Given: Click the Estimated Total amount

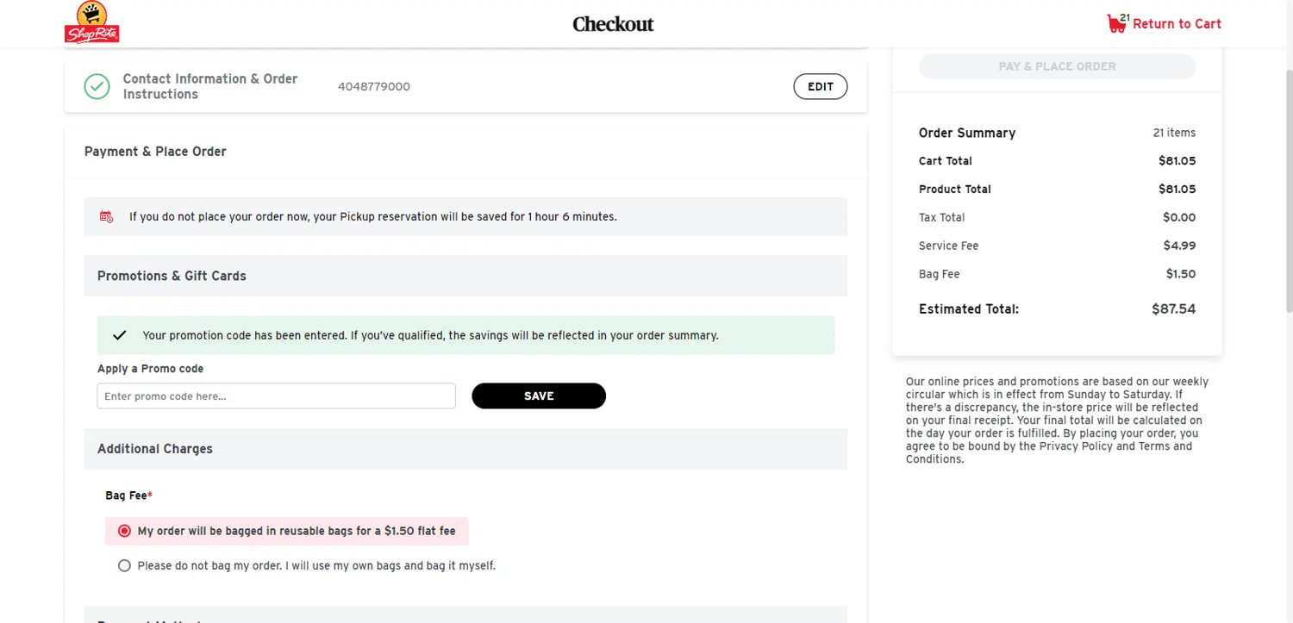Looking at the screenshot, I should coord(1173,308).
